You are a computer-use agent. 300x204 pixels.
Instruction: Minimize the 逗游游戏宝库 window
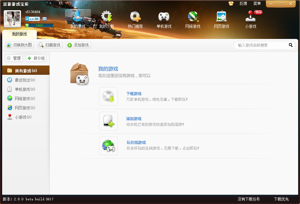271,4
